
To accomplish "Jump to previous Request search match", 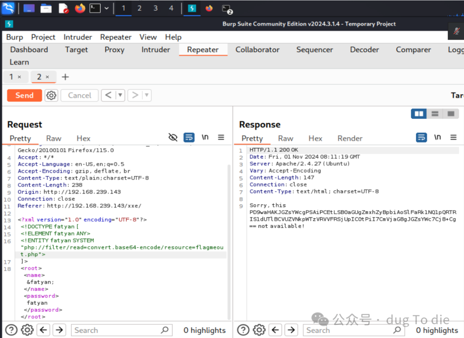I will pyautogui.click(x=43, y=330).
